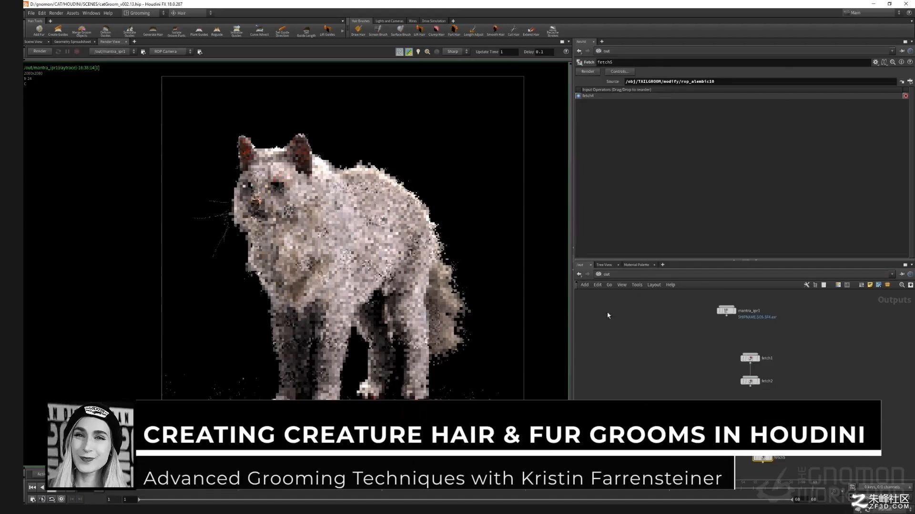This screenshot has width=915, height=514.
Task: Open the File menu
Action: (31, 13)
